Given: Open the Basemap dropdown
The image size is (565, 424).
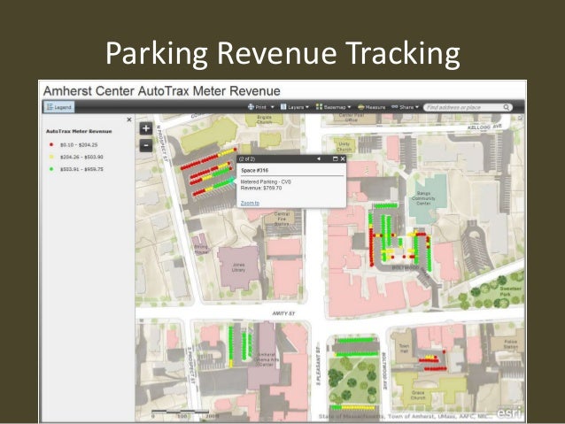Looking at the screenshot, I should [333, 107].
